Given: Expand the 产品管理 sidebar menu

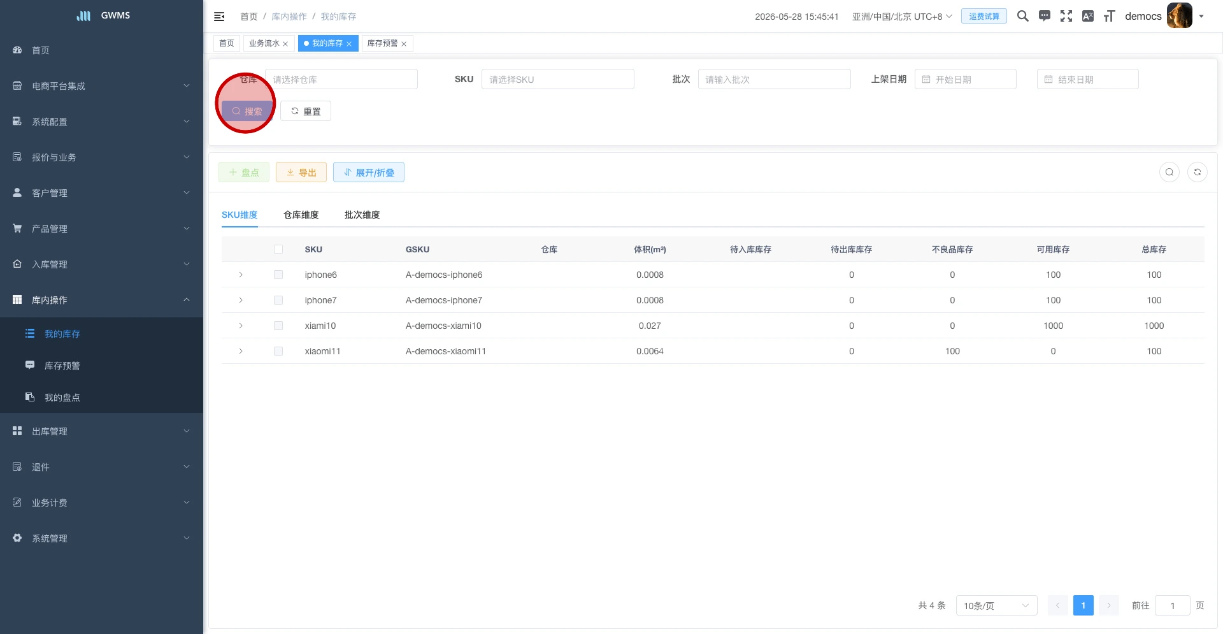Looking at the screenshot, I should 102,228.
